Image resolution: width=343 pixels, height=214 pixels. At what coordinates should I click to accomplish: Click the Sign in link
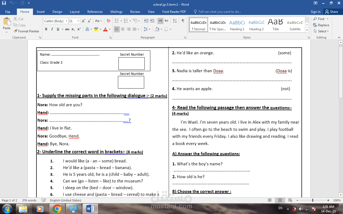pyautogui.click(x=315, y=12)
